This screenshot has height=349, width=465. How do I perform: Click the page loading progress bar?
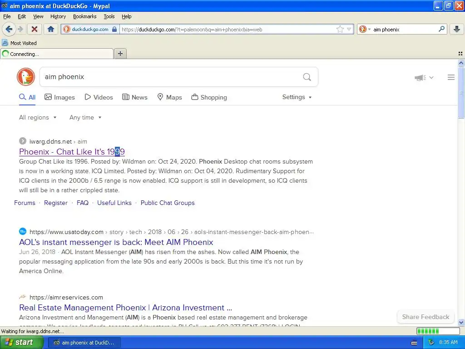coord(438,331)
